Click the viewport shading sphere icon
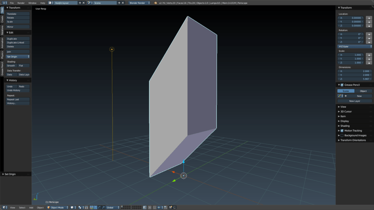Screen dimensions: 374x210 72,207
